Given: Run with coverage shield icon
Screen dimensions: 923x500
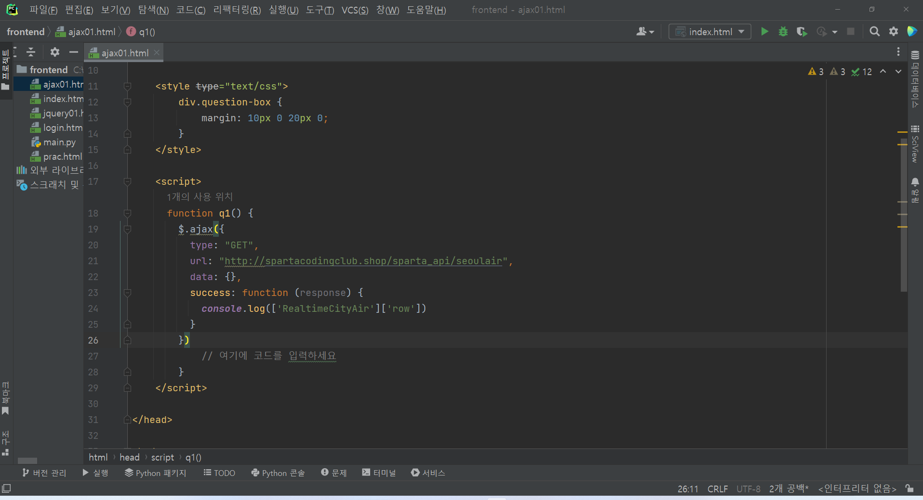Looking at the screenshot, I should (x=802, y=32).
